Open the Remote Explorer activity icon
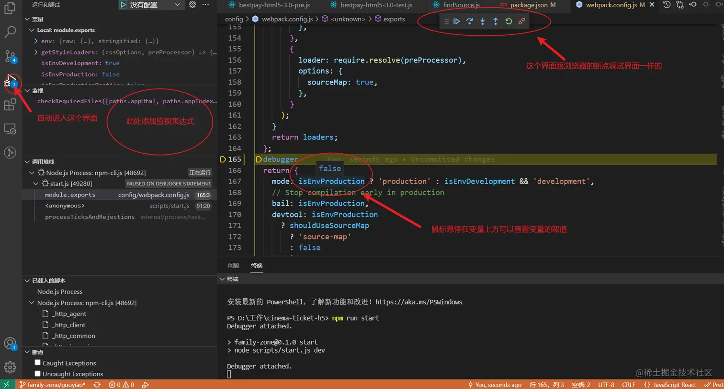The width and height of the screenshot is (724, 389). pos(10,129)
